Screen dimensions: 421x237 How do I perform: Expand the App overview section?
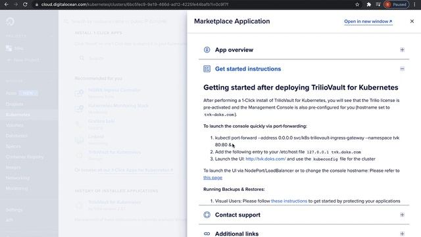[402, 50]
